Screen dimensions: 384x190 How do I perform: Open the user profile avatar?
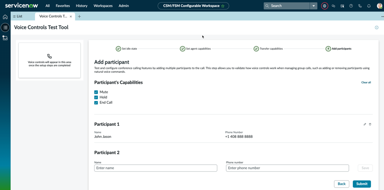click(380, 6)
